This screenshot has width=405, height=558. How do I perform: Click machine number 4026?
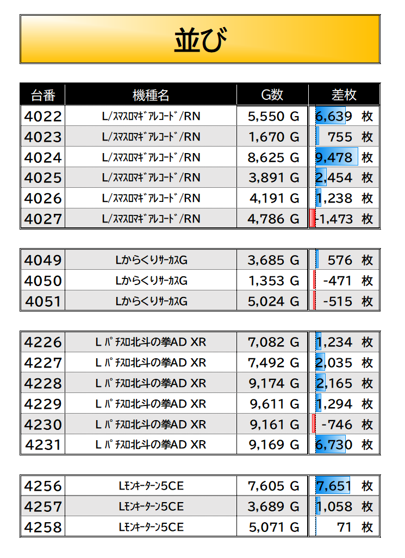(x=43, y=198)
